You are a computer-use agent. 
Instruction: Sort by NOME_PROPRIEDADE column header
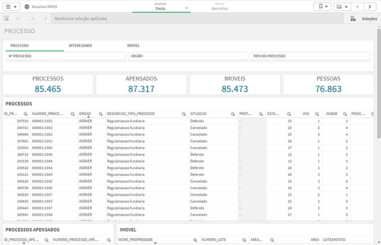135,240
